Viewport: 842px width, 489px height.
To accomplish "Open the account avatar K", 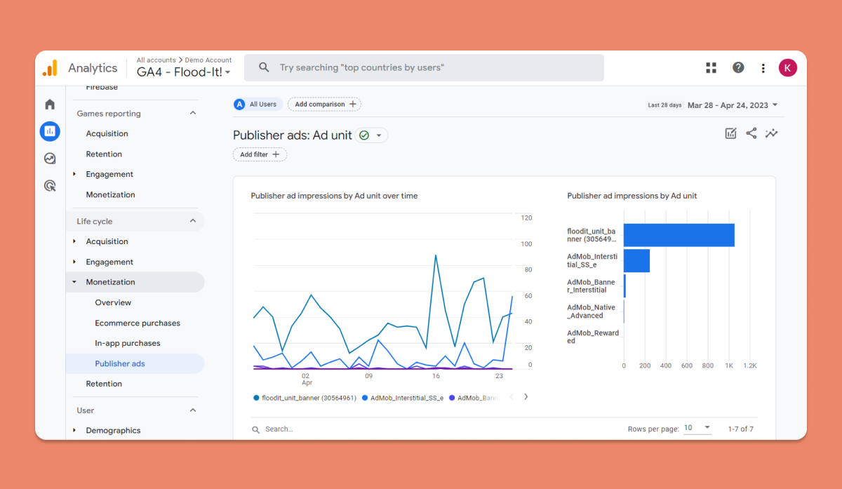I will click(x=788, y=67).
